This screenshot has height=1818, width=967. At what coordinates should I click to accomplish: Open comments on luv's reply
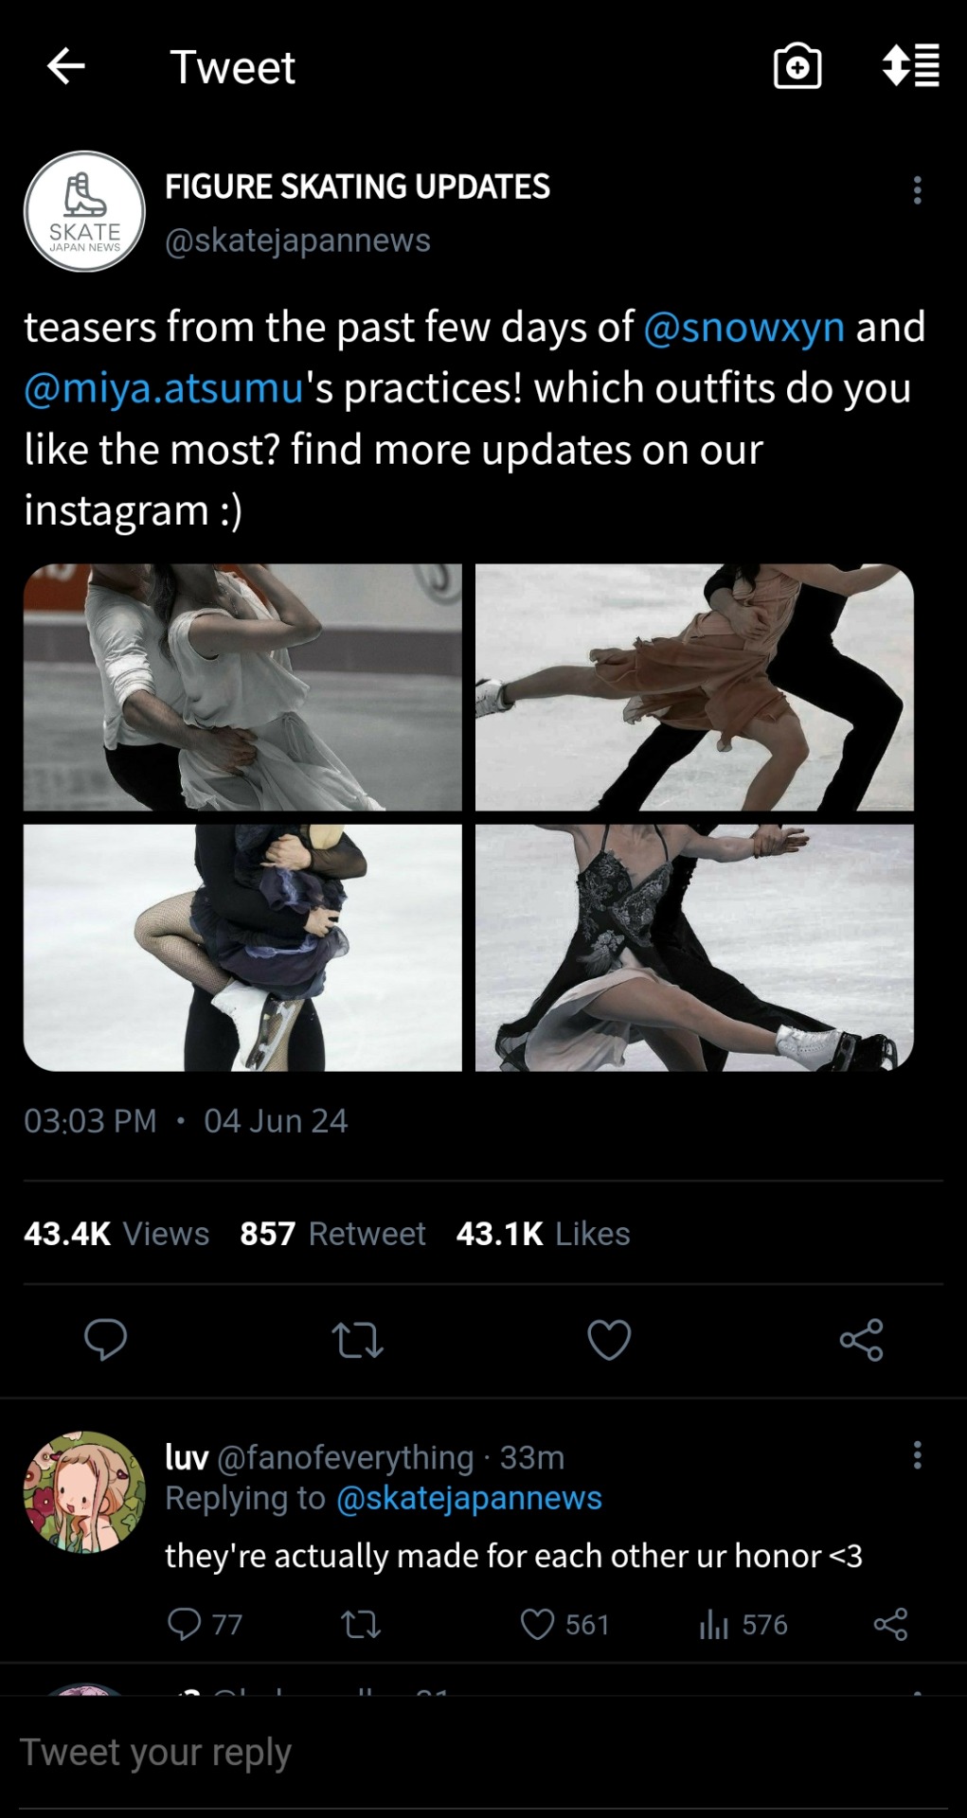click(185, 1625)
